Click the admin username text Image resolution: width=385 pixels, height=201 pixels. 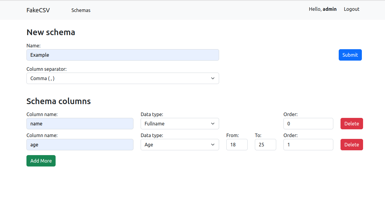coord(330,9)
